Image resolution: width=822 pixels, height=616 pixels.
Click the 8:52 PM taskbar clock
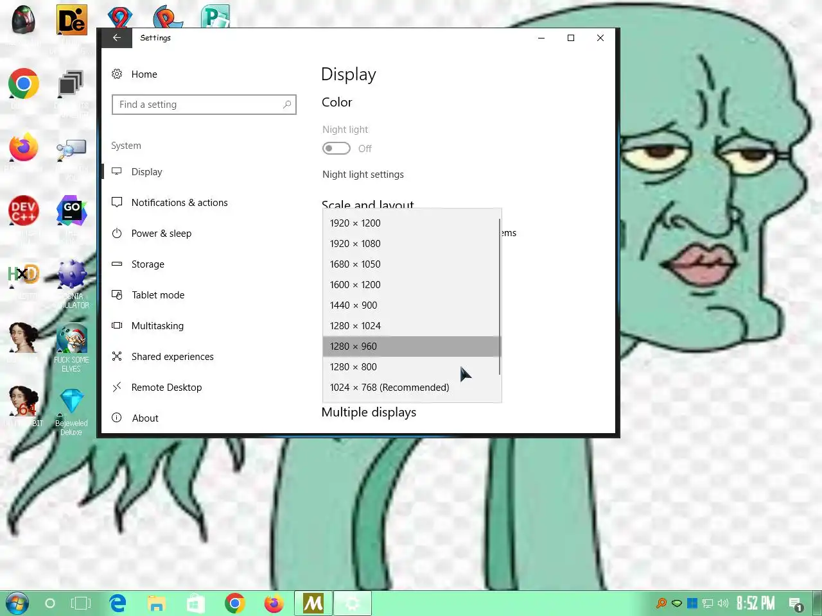pos(755,604)
